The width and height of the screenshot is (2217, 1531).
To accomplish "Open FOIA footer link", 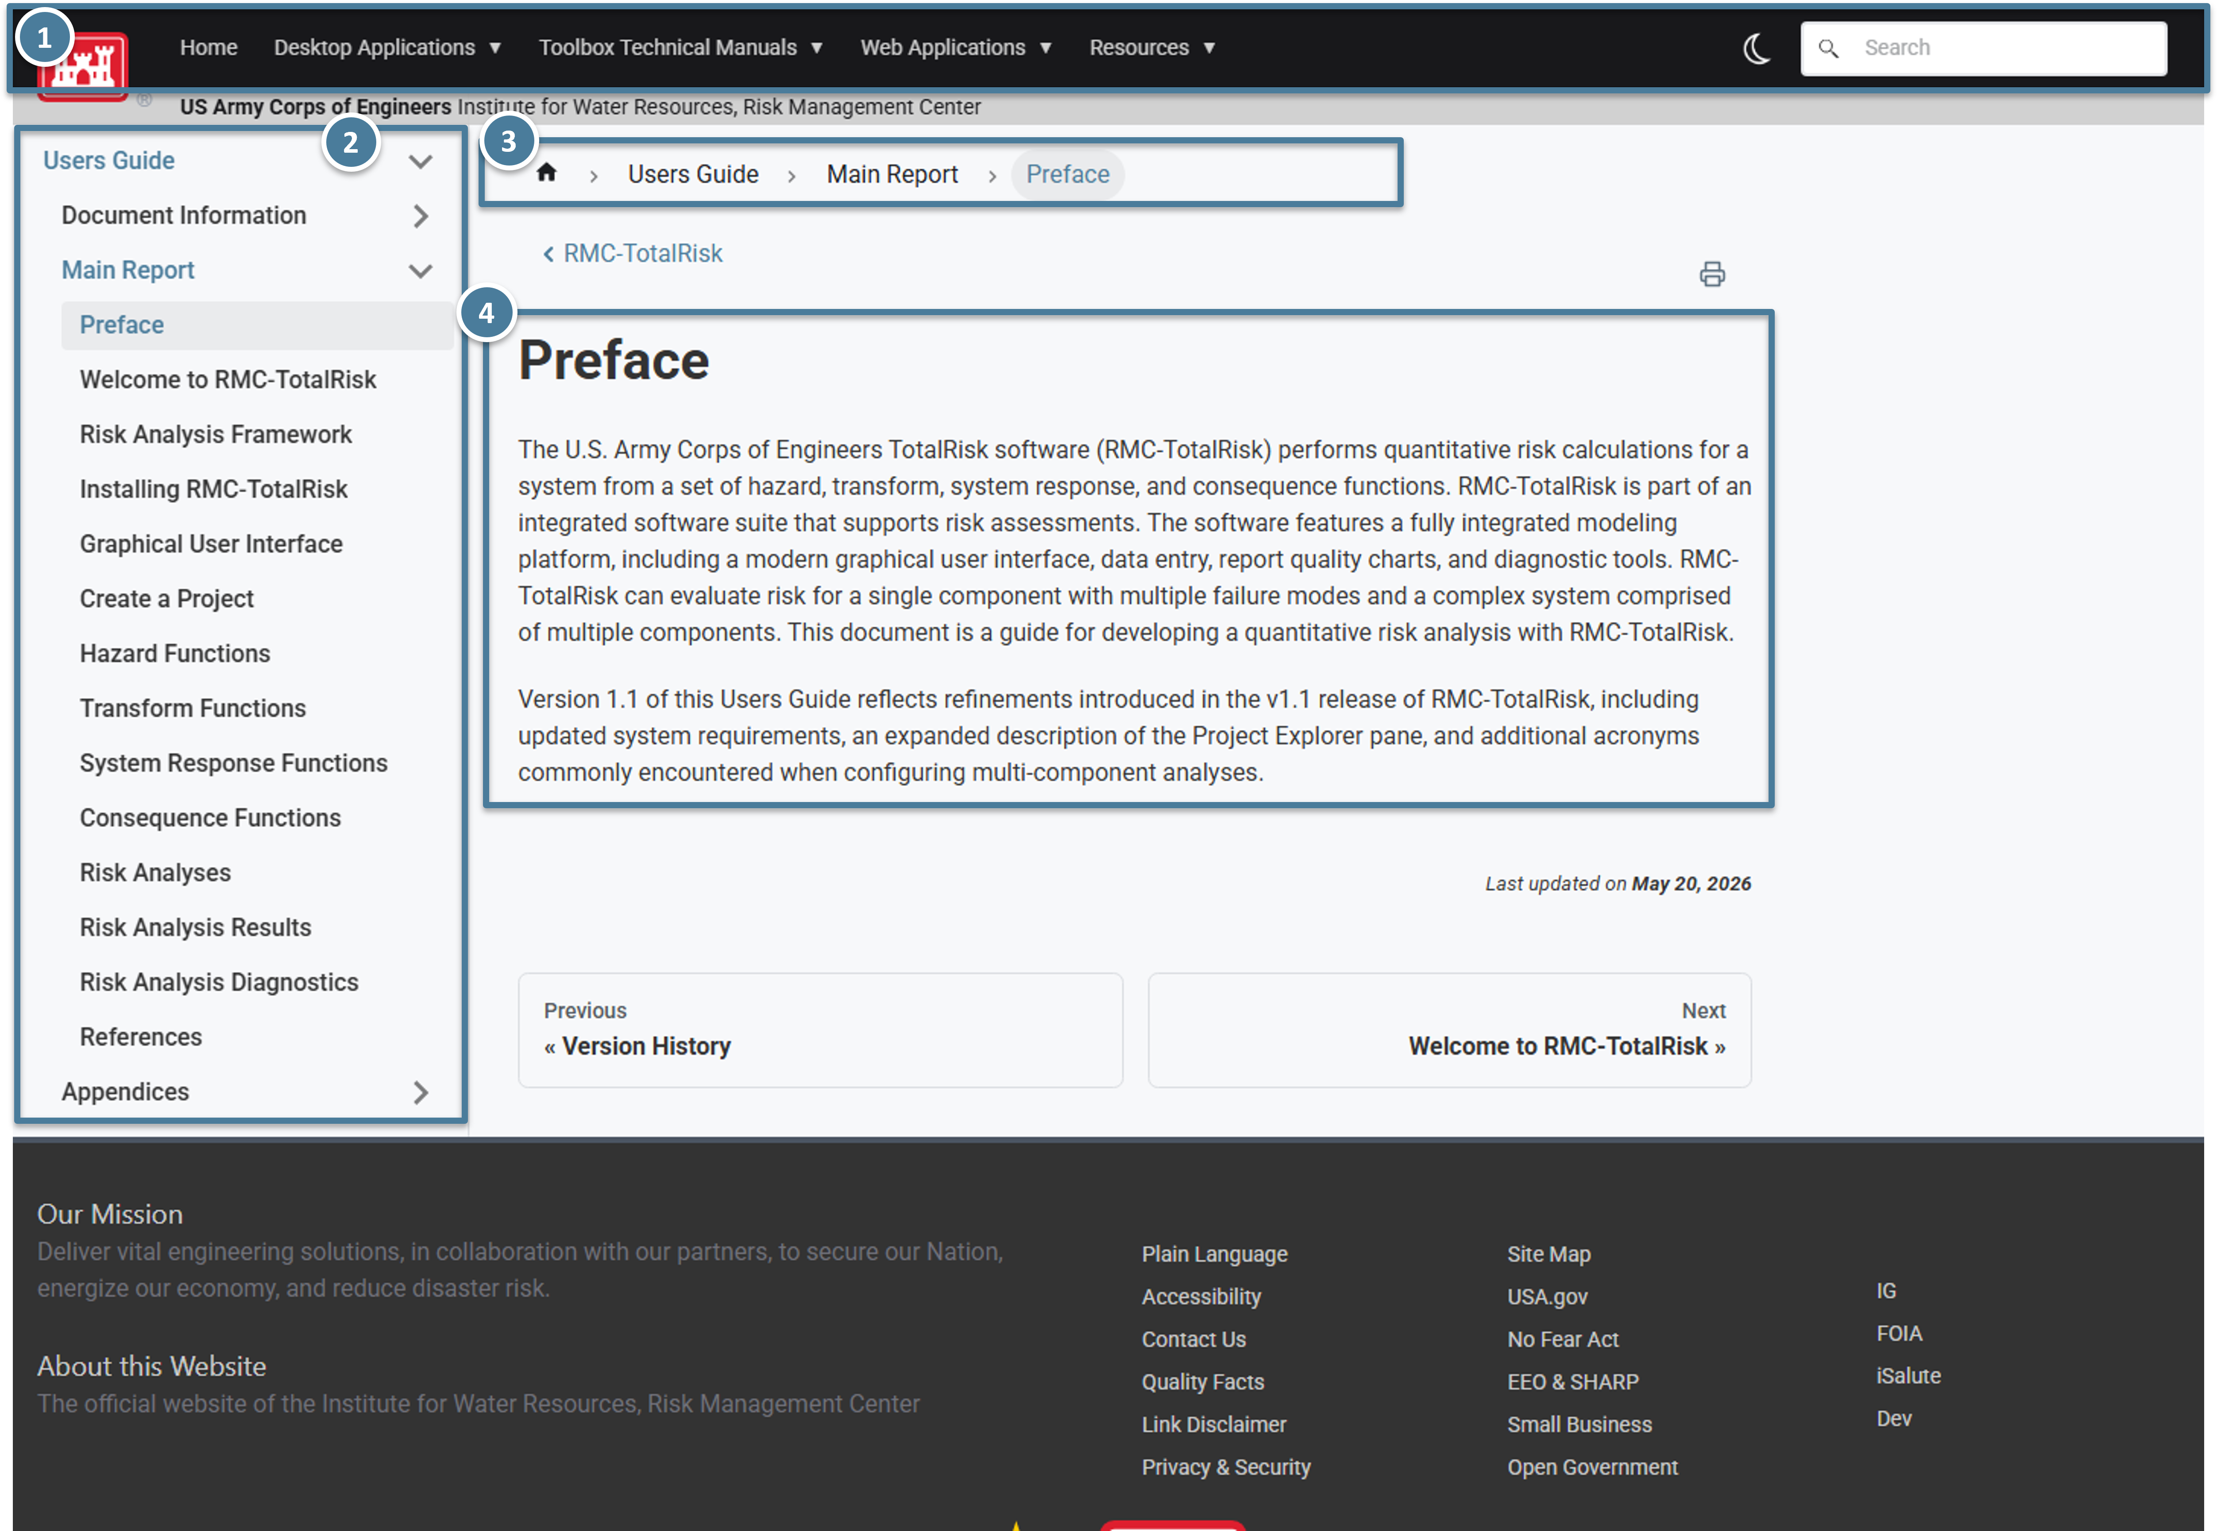I will coord(1899,1334).
